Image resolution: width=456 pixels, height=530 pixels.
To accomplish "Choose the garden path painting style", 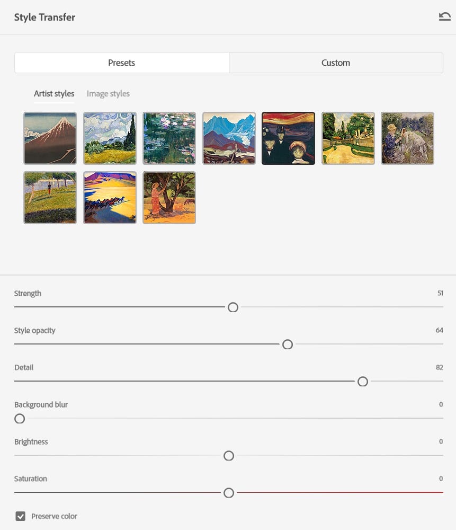I will [x=348, y=138].
